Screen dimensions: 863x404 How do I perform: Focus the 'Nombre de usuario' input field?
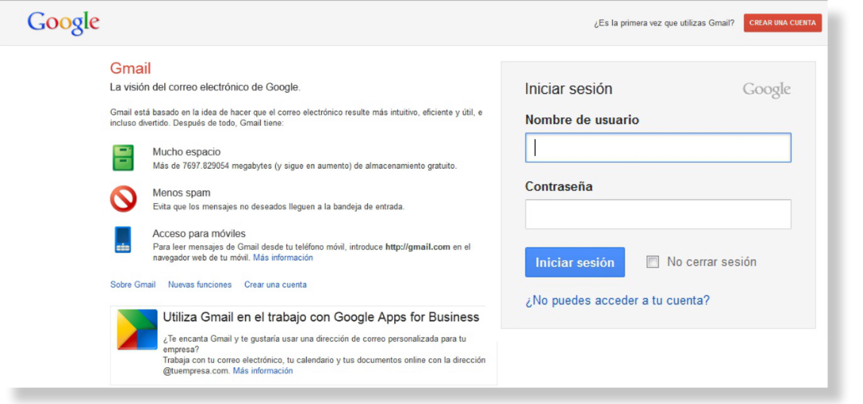tap(657, 148)
